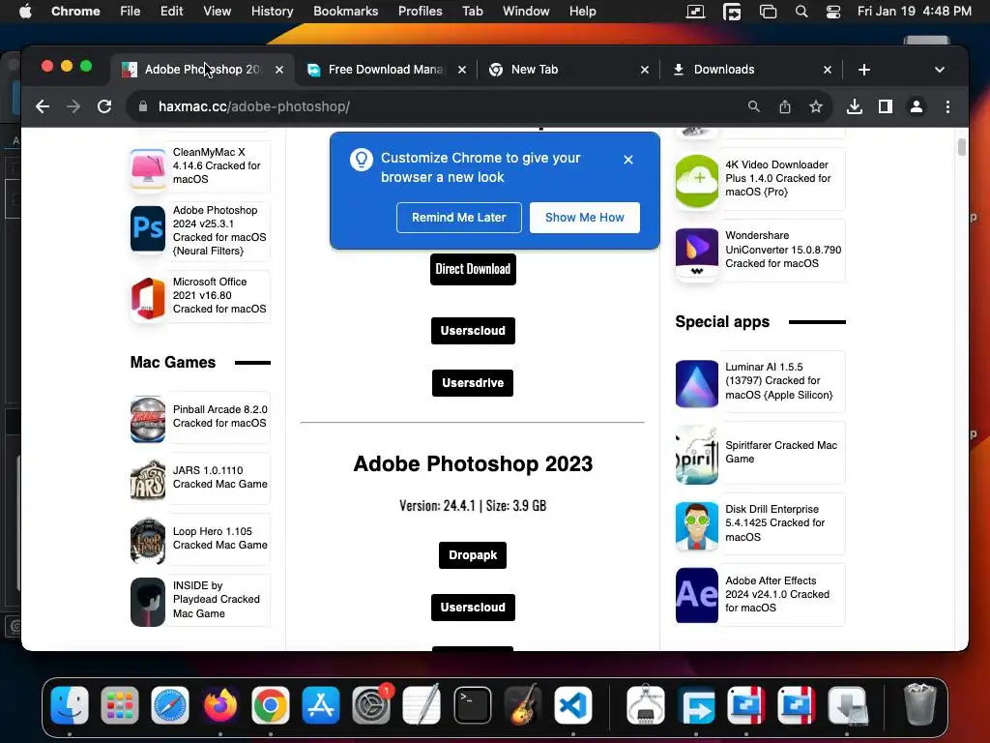Open JARS 1.0.1110 Cracked Mac Game

click(x=219, y=477)
